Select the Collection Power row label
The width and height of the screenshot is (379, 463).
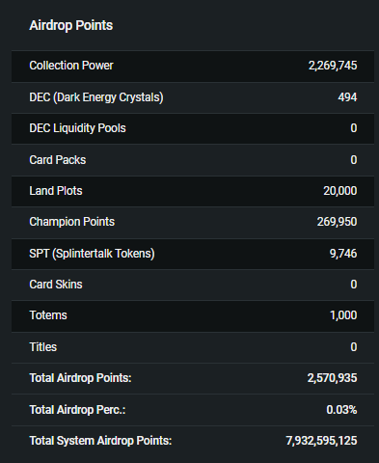pyautogui.click(x=71, y=66)
